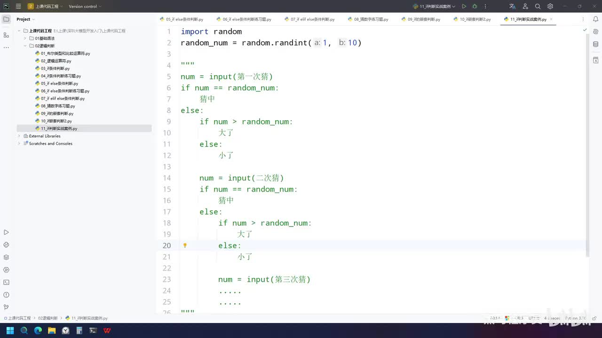Open File Explorer from taskbar
This screenshot has height=338, width=602.
tap(52, 330)
